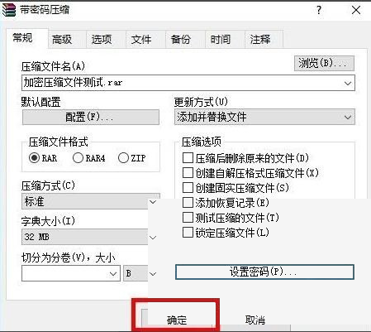Click the 取消 button
The width and height of the screenshot is (371, 332).
[255, 320]
